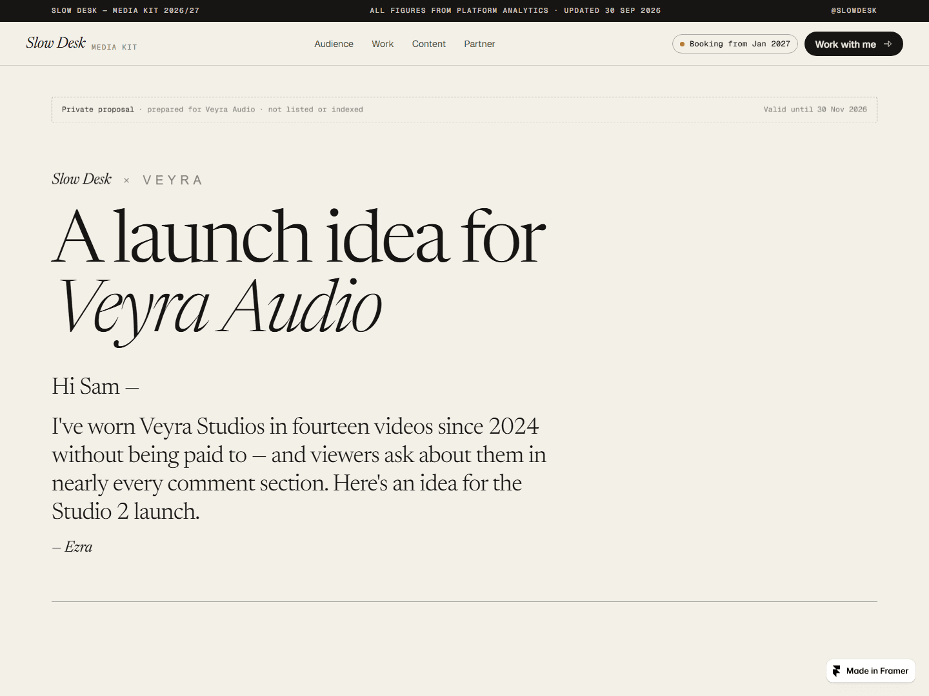Image resolution: width=929 pixels, height=696 pixels.
Task: Jump to the Partner section
Action: pos(479,44)
